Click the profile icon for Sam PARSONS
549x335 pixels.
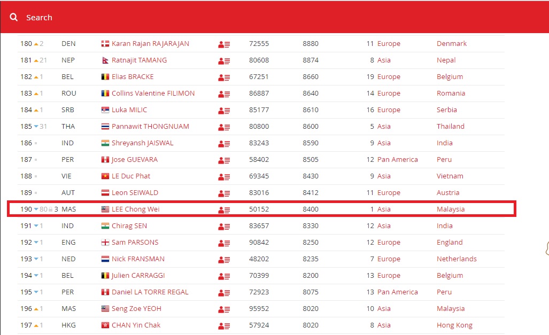224,243
